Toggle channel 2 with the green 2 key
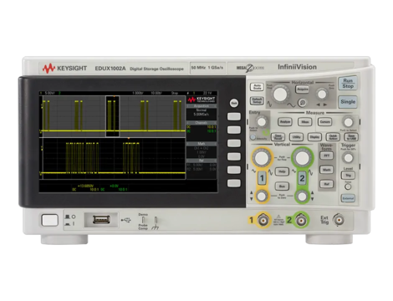This screenshot has height=301, width=393. [x=302, y=178]
